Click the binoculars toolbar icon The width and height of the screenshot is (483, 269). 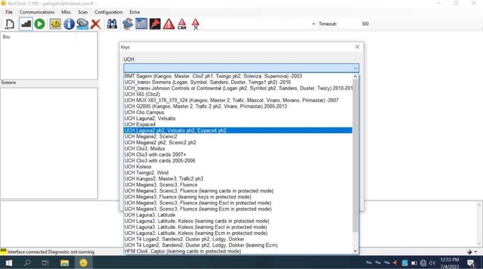[x=112, y=24]
